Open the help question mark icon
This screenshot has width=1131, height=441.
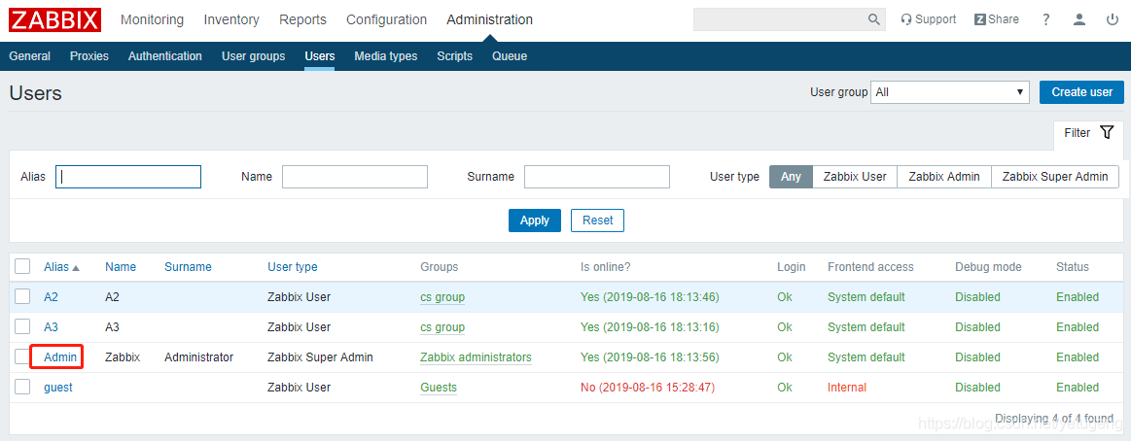click(1045, 20)
